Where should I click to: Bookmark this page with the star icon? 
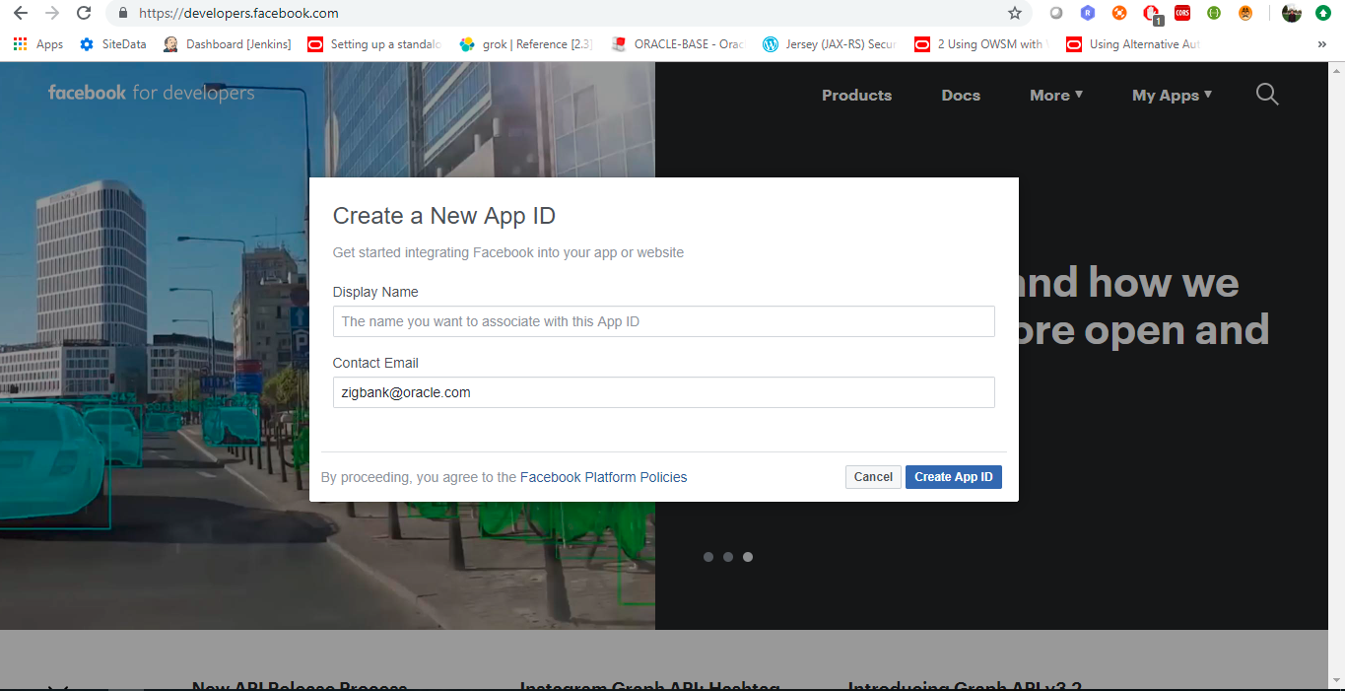point(1015,13)
